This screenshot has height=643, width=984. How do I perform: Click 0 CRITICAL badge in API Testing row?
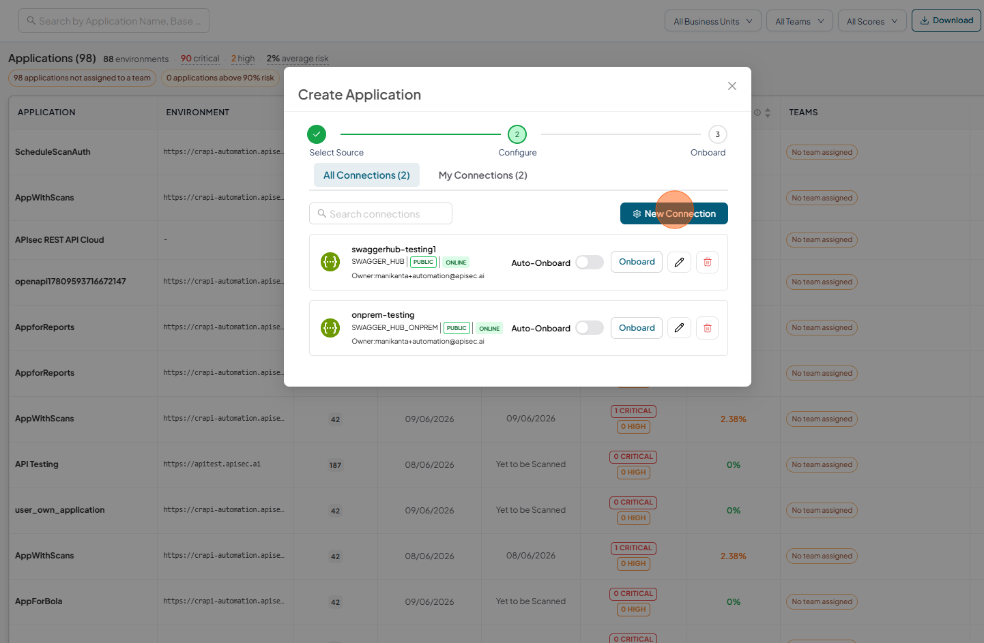click(633, 457)
